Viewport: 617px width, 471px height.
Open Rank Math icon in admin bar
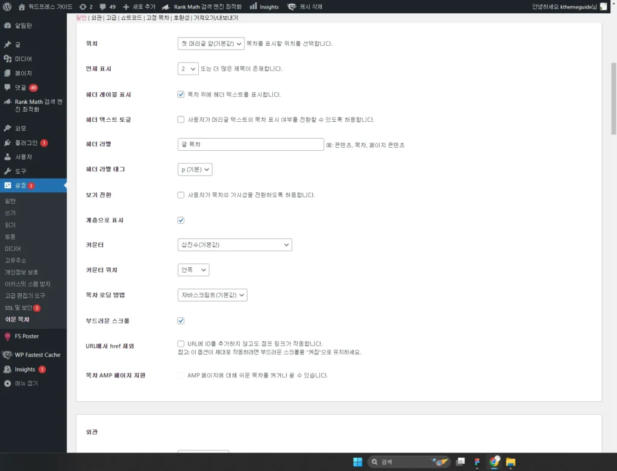point(166,7)
